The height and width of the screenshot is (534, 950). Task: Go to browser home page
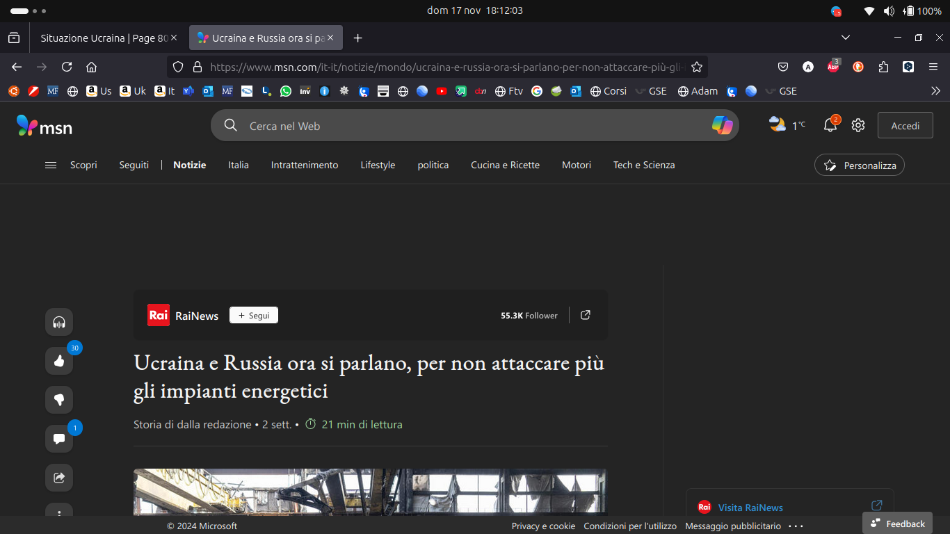pyautogui.click(x=91, y=67)
